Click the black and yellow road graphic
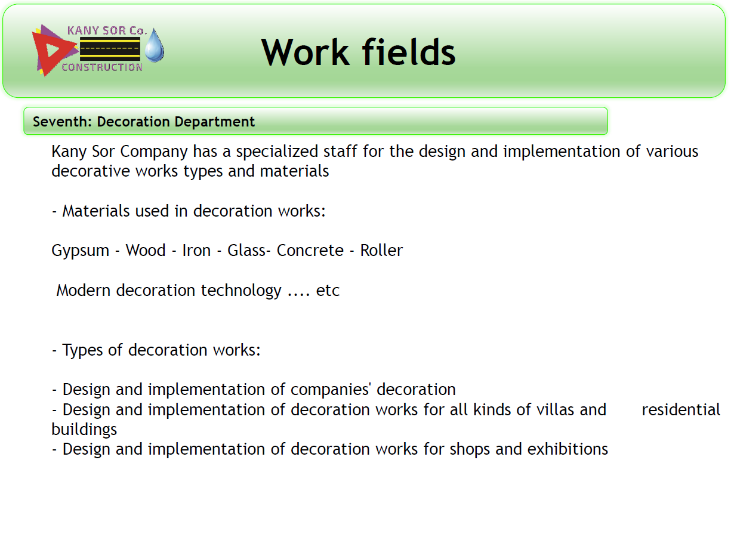The image size is (734, 537). pyautogui.click(x=110, y=49)
